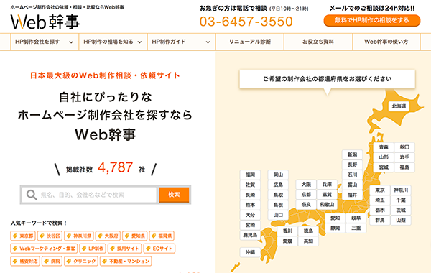Viewport: 431px width, 273px height.
Task: Select 愛知 prefecture button
Action: tap(335, 218)
